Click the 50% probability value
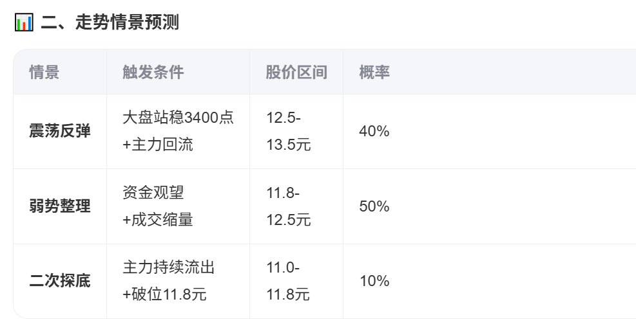The height and width of the screenshot is (324, 636). pyautogui.click(x=374, y=206)
